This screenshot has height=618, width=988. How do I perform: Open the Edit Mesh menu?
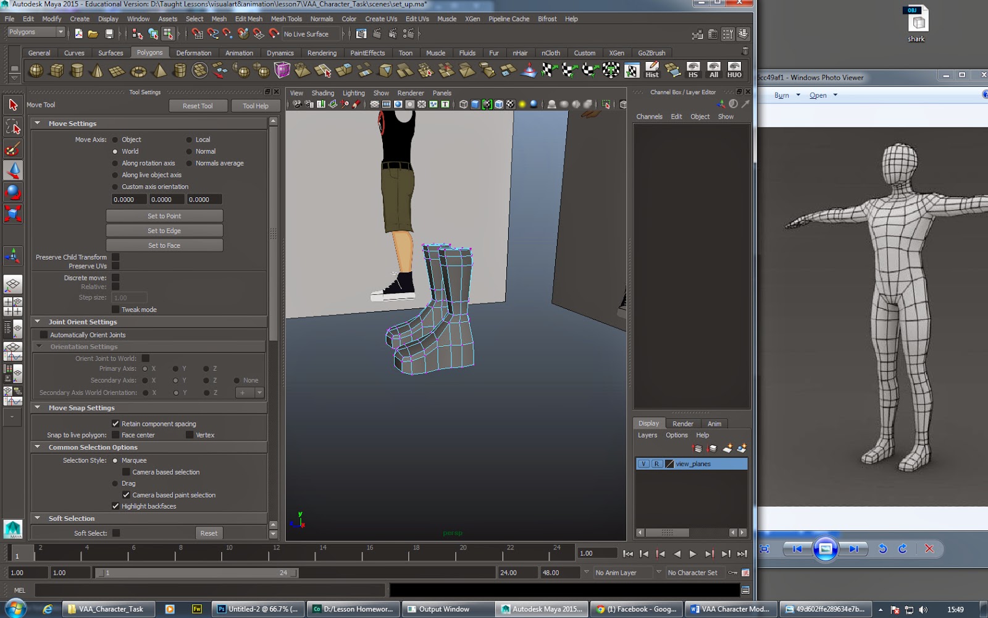point(249,19)
